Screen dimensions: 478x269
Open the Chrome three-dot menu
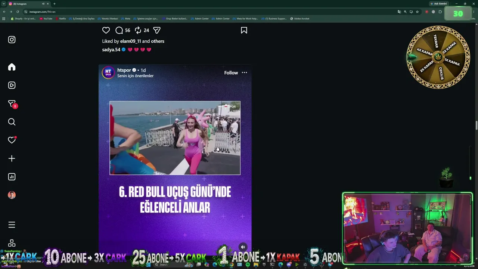[474, 12]
